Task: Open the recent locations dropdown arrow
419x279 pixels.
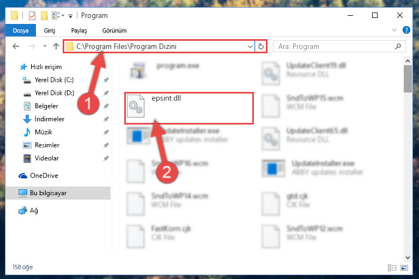Action: 45,46
